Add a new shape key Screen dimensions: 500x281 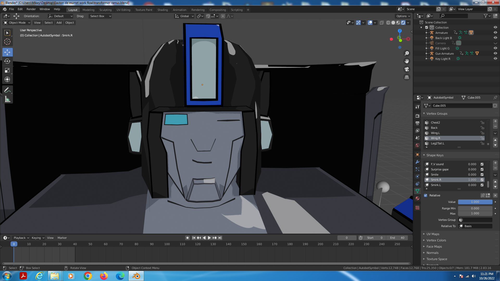pyautogui.click(x=495, y=163)
